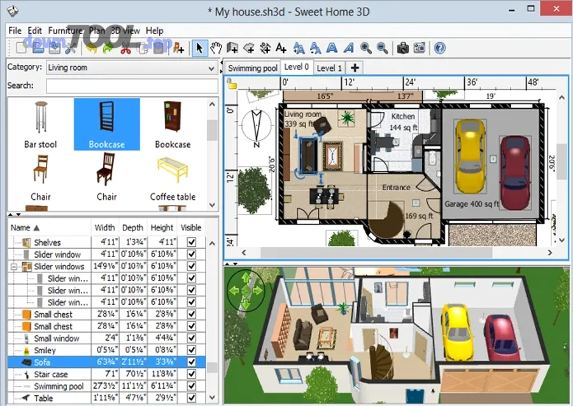Image resolution: width=573 pixels, height=406 pixels.
Task: Collapse the Slider windows group
Action: [x=14, y=267]
